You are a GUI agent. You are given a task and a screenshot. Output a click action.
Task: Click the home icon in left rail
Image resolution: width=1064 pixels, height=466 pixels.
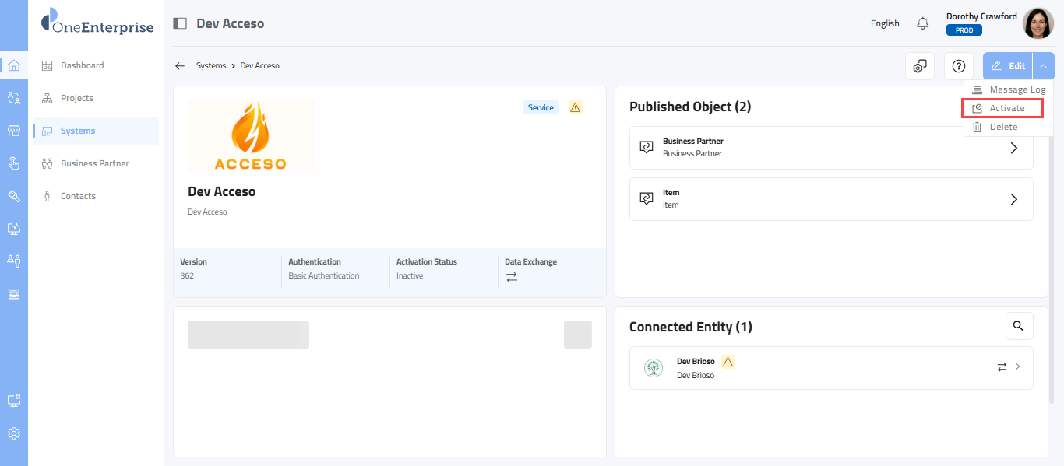(x=14, y=65)
